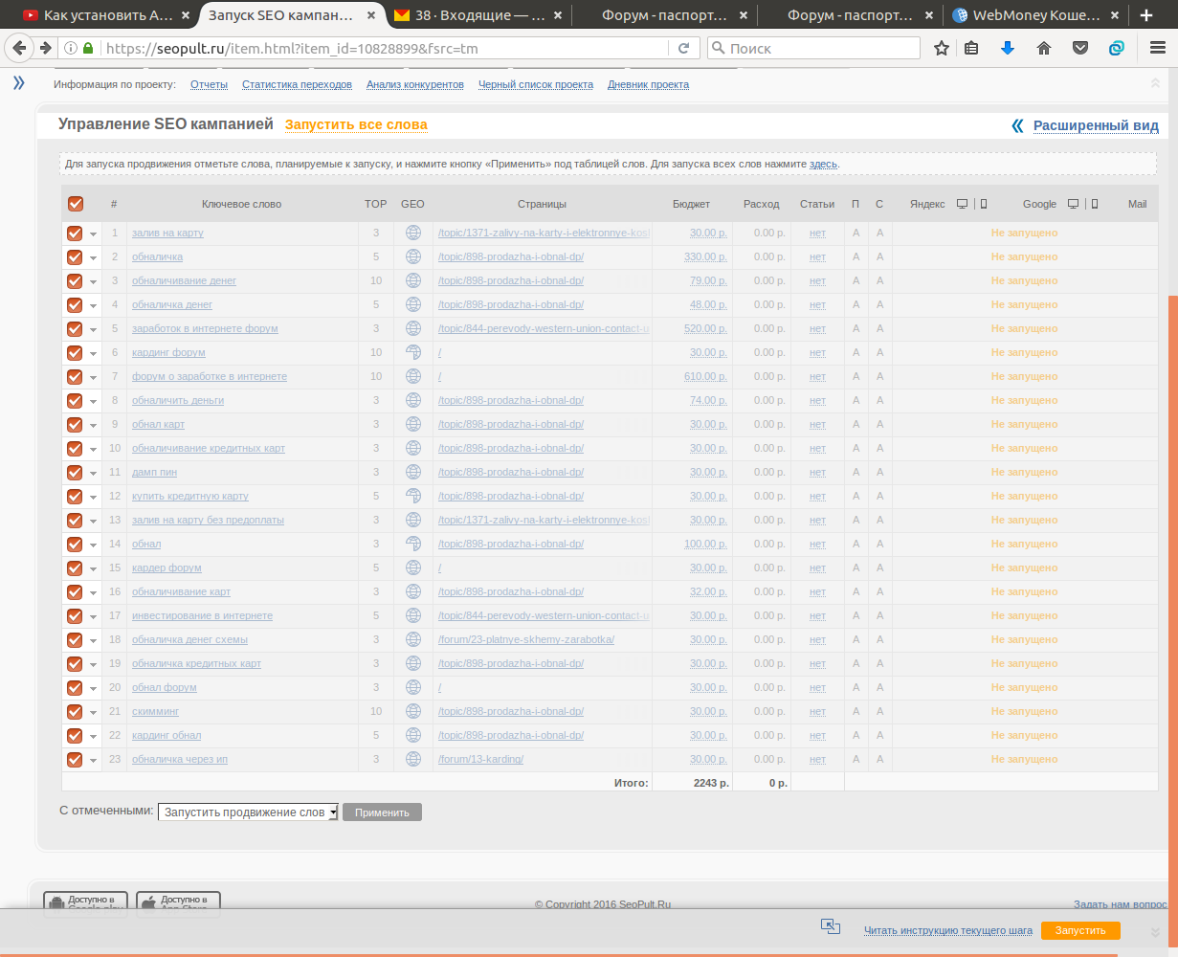Open the Отчеты project link
The image size is (1178, 957).
click(x=209, y=84)
